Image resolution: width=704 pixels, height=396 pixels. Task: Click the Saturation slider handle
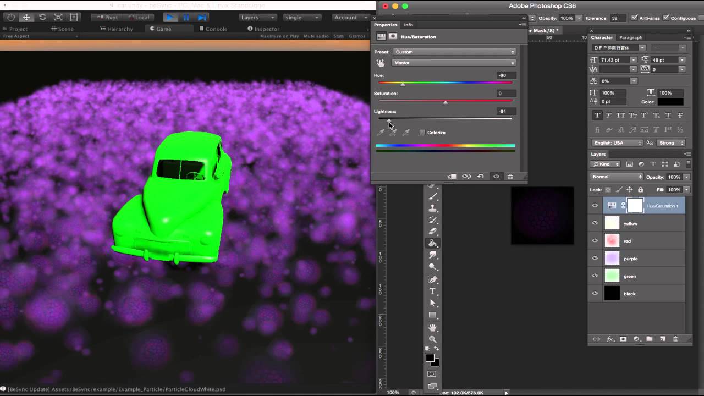click(446, 102)
